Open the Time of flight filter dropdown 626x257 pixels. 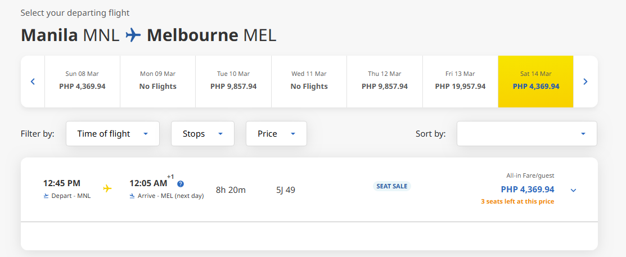pos(112,134)
